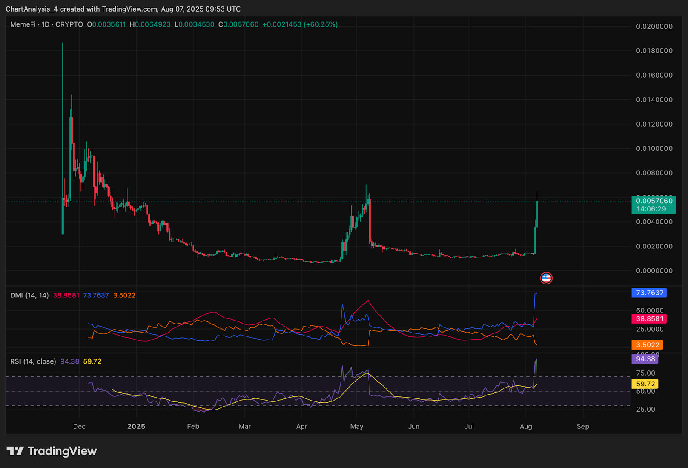
Task: Click the 0.0100000 price axis level
Action: pyautogui.click(x=654, y=148)
